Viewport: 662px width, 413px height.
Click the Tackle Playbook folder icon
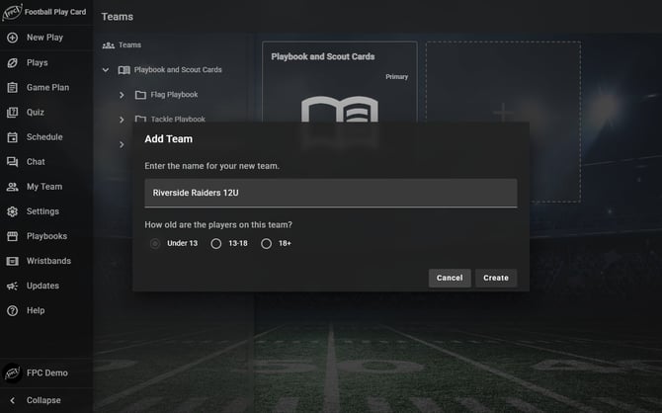140,120
